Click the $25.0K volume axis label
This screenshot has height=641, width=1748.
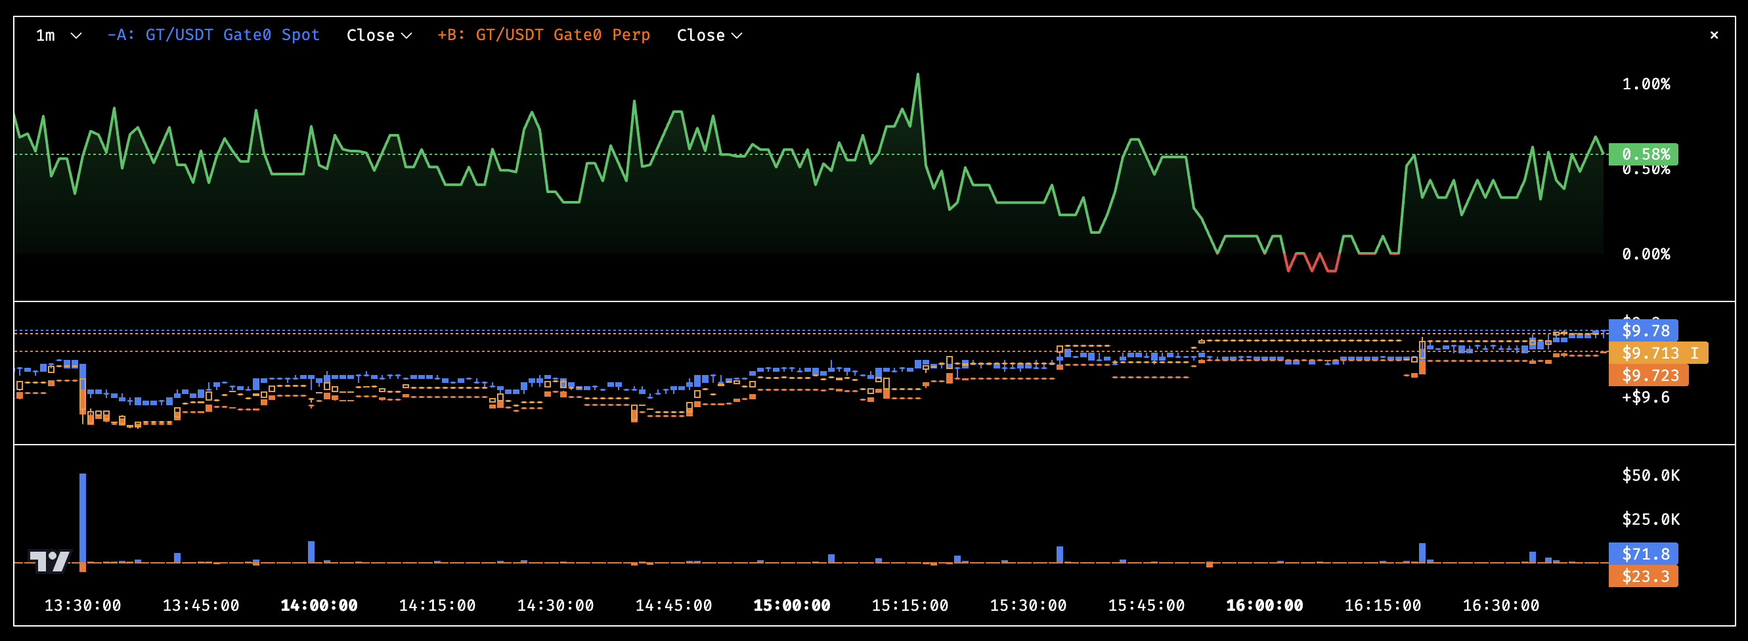click(x=1650, y=519)
